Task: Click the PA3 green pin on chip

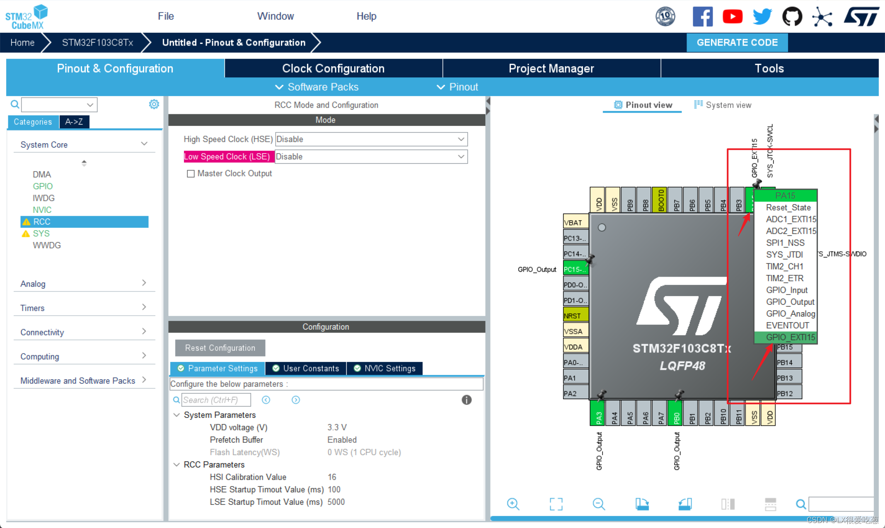Action: click(x=598, y=413)
